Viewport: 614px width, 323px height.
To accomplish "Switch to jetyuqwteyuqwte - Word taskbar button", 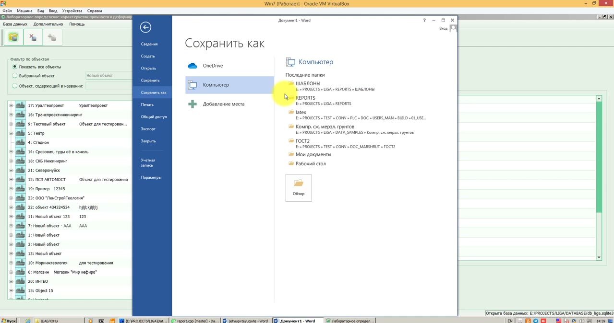I will pyautogui.click(x=245, y=321).
